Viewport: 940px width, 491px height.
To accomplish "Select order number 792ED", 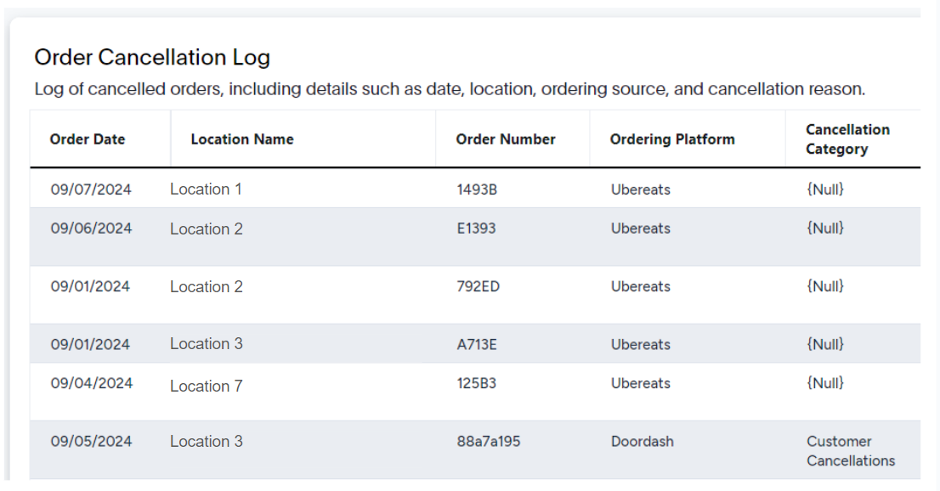I will point(478,286).
